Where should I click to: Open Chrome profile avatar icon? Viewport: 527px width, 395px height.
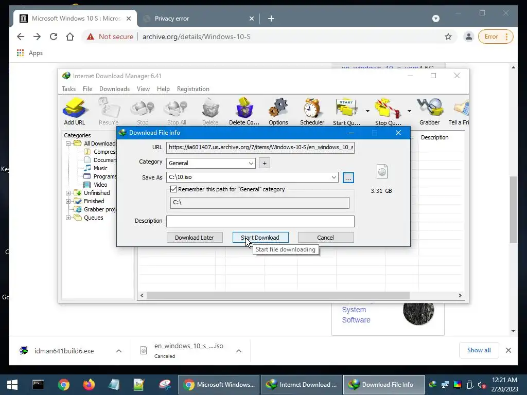click(468, 37)
